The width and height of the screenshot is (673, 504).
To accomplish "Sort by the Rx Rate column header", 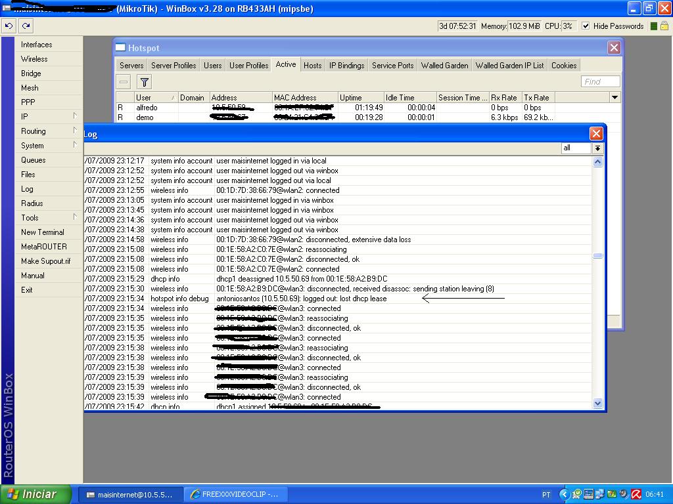I will tap(505, 98).
